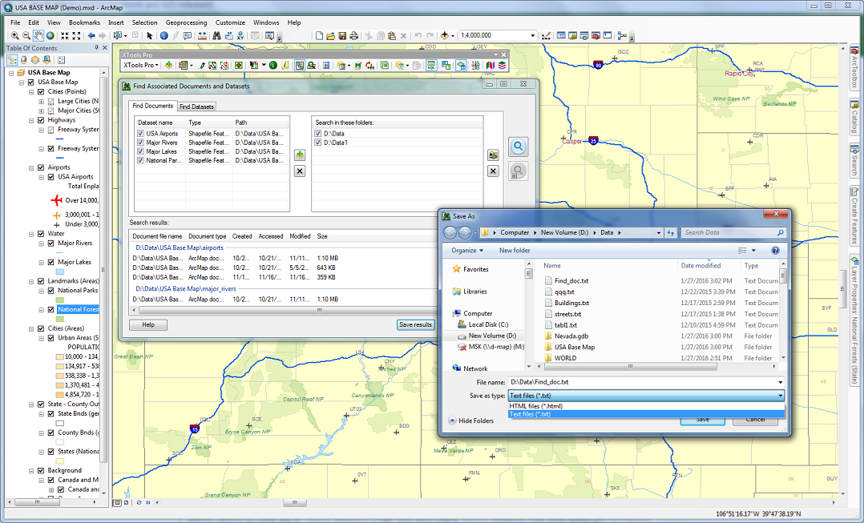Expand the Large Cities layer node
Image resolution: width=864 pixels, height=523 pixels.
pos(42,101)
